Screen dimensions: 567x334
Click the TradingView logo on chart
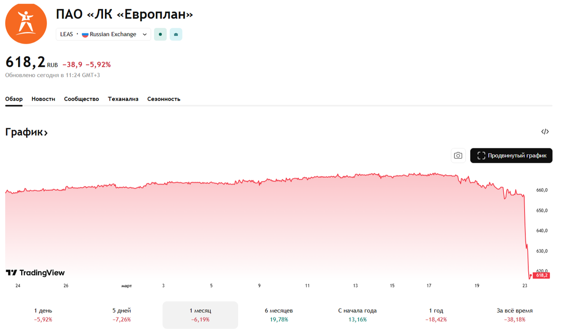click(x=35, y=273)
